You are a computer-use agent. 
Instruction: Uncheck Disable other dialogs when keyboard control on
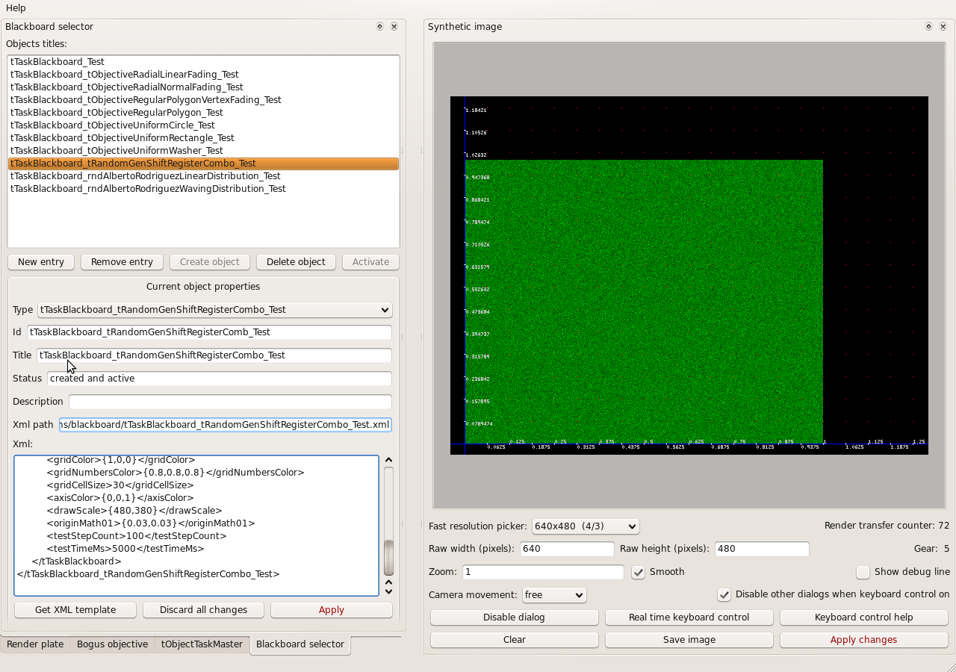(x=724, y=595)
